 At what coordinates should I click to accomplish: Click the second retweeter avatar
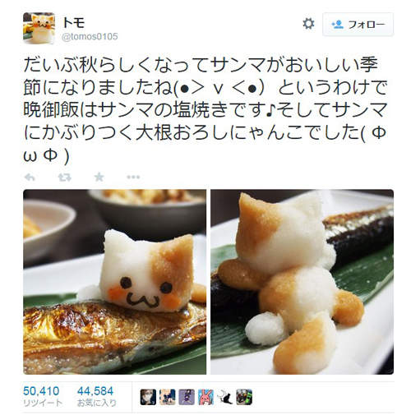coord(168,397)
